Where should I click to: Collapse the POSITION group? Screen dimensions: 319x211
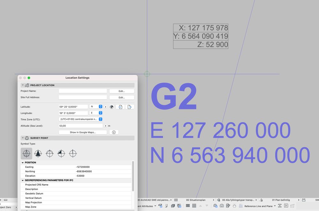pyautogui.click(x=23, y=162)
